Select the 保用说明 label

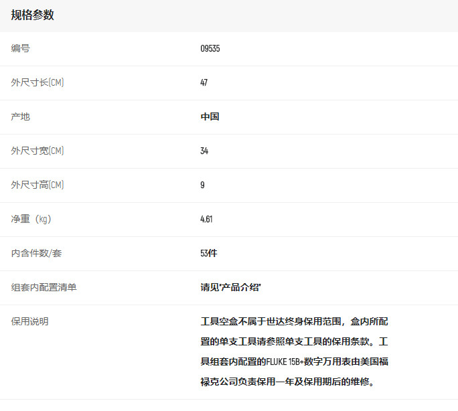30,321
